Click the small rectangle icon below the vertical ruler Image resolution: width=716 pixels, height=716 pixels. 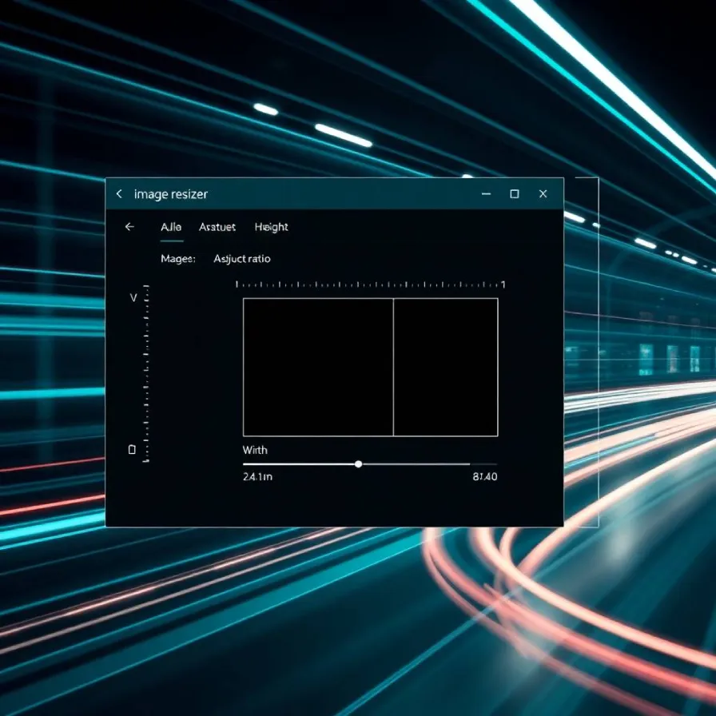[x=132, y=450]
